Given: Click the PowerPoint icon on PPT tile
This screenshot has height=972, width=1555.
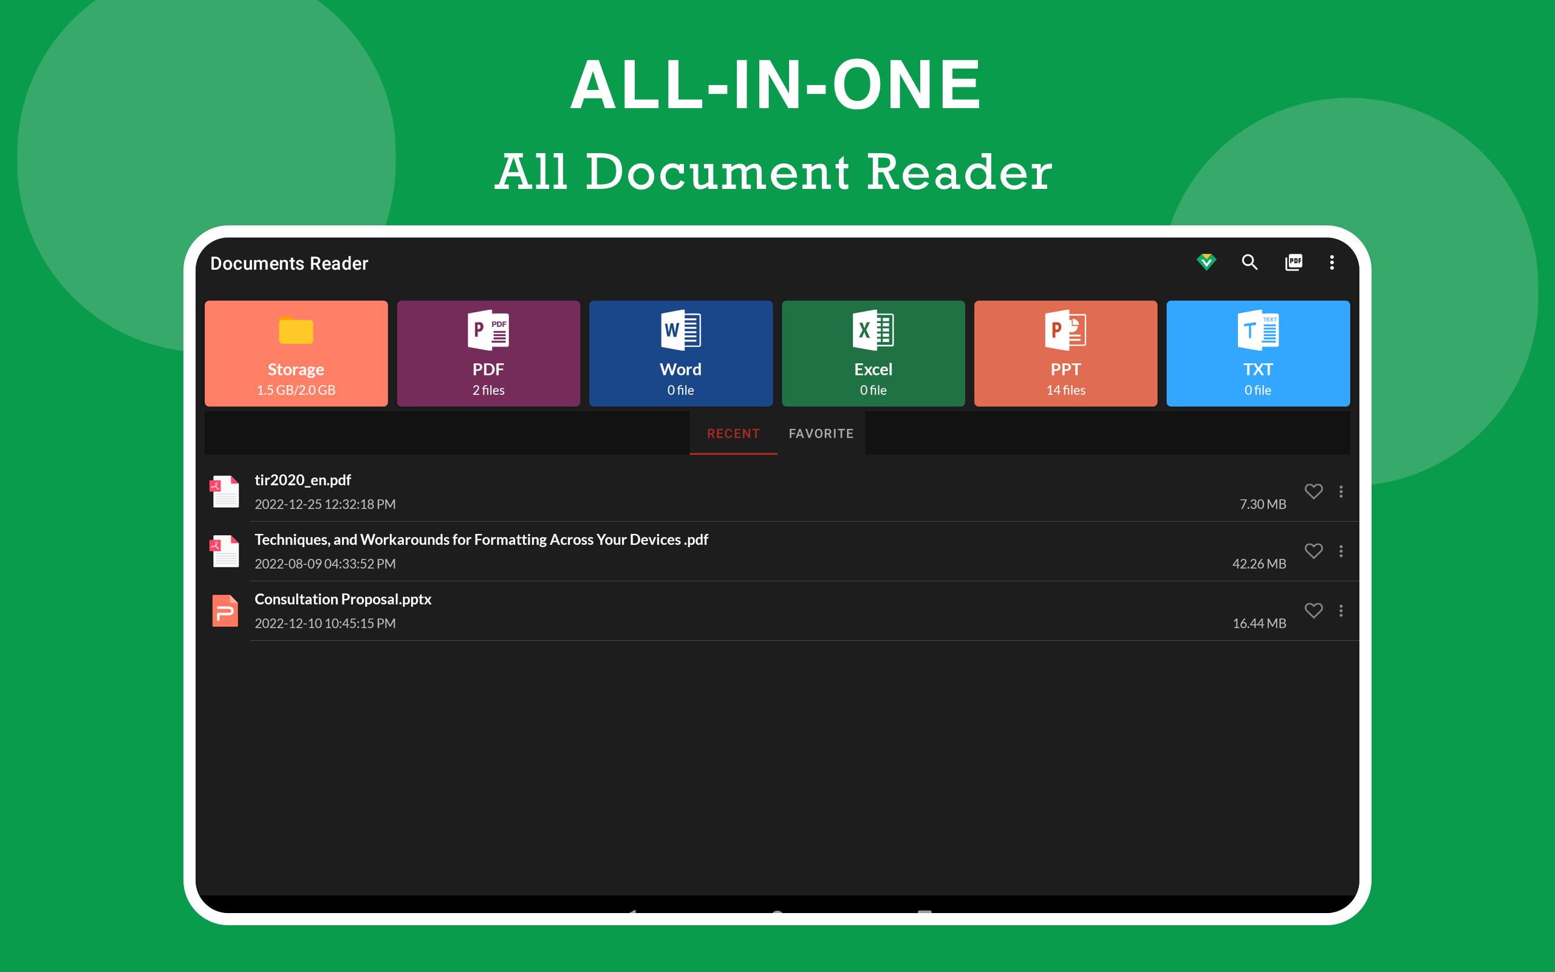Looking at the screenshot, I should [1065, 330].
